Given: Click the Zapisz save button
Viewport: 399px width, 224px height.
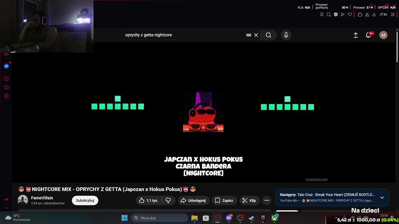Looking at the screenshot, I should tap(224, 201).
